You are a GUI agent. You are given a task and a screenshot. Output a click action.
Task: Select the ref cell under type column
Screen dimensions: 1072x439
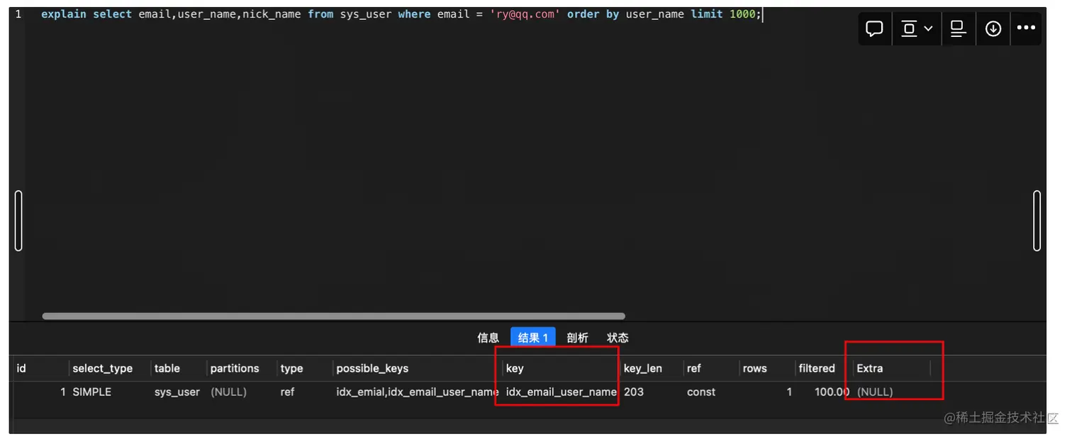point(287,391)
